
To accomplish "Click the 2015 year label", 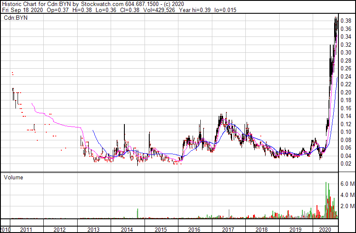I will tap(161, 230).
